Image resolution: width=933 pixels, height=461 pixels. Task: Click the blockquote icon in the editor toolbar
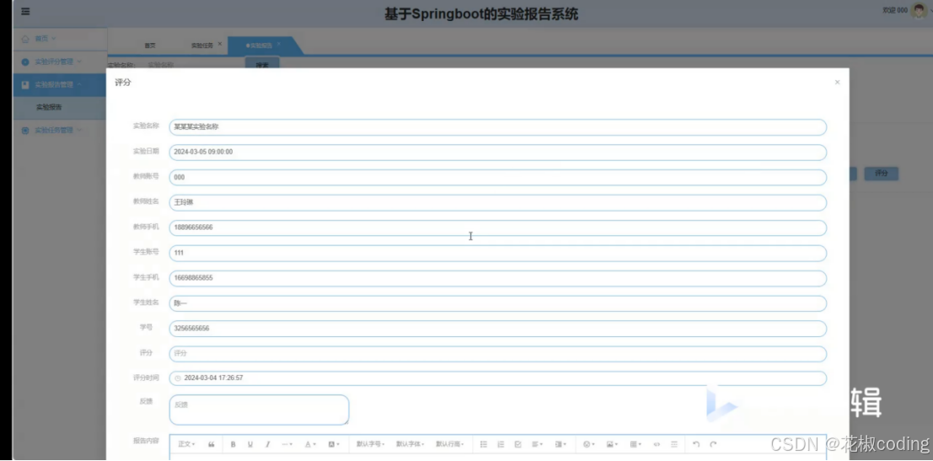pyautogui.click(x=212, y=444)
